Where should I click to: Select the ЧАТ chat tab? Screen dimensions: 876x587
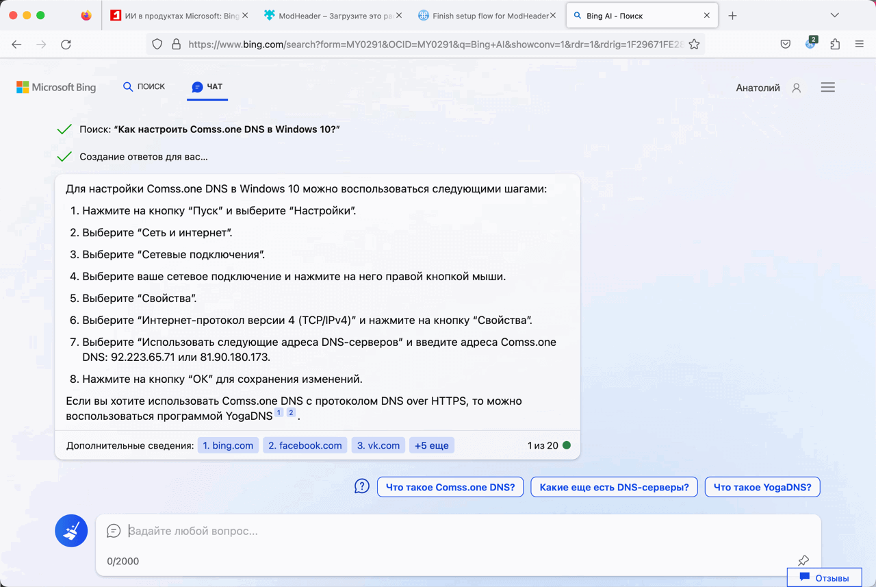[x=207, y=87]
